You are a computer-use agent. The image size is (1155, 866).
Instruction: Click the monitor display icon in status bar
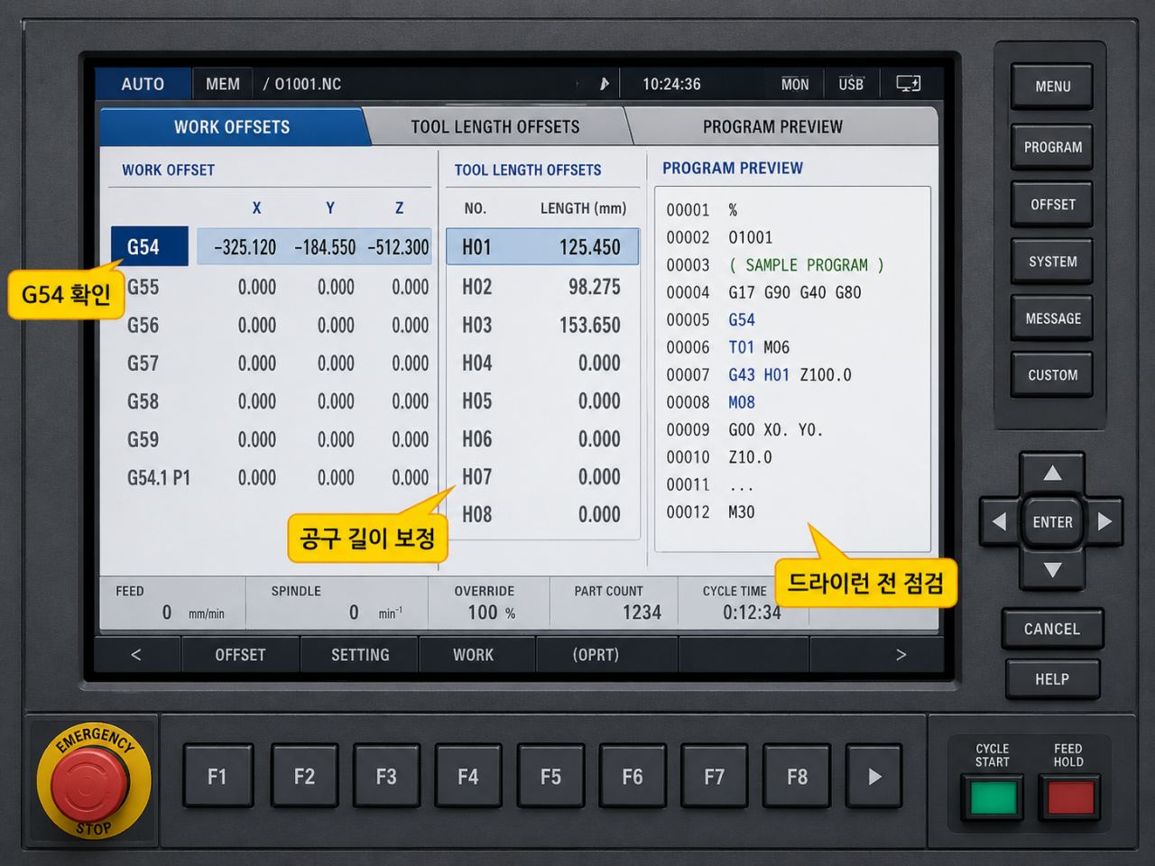(908, 84)
